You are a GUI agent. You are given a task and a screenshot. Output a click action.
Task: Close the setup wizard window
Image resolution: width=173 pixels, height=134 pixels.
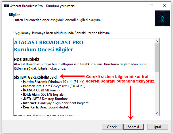pyautogui.click(x=164, y=6)
